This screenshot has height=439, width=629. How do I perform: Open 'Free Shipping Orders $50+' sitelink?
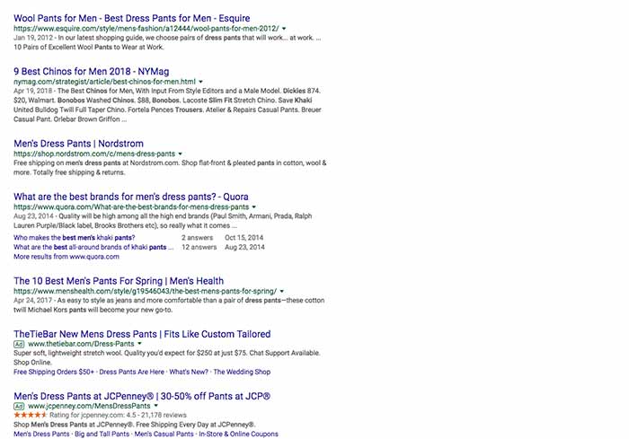pos(54,372)
